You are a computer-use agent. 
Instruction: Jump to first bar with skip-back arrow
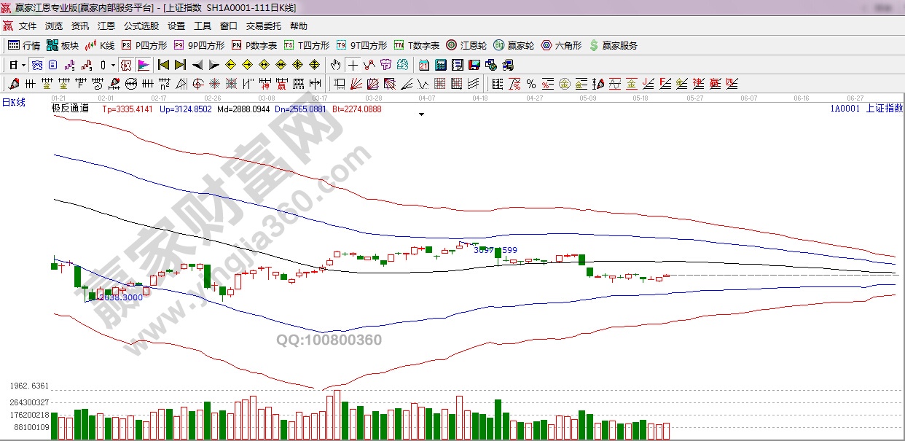pyautogui.click(x=163, y=65)
